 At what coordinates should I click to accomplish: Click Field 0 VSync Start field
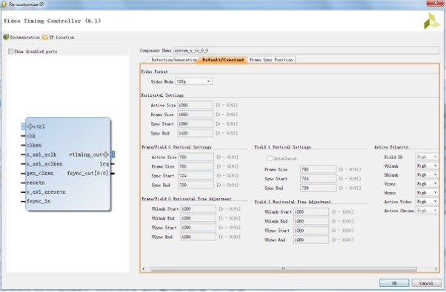[x=199, y=228]
